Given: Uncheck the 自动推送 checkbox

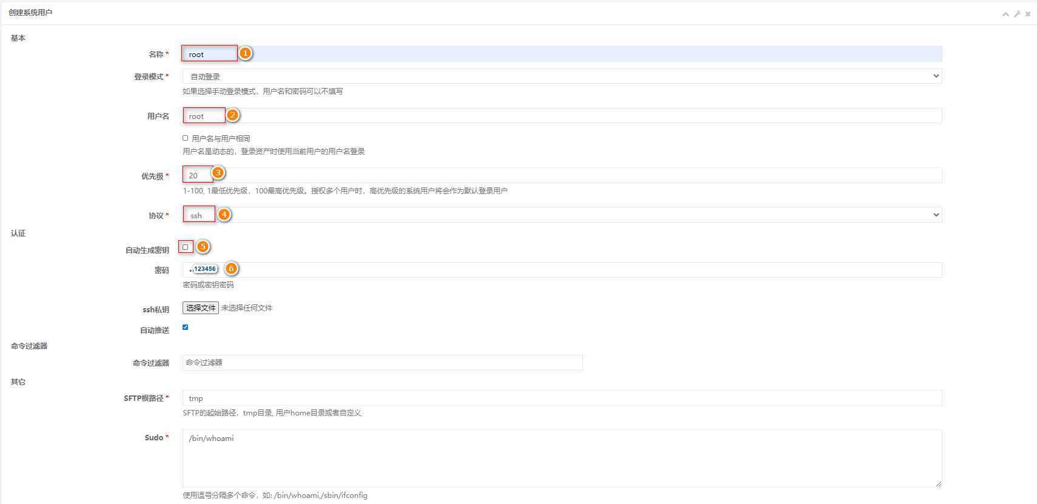Looking at the screenshot, I should pyautogui.click(x=186, y=328).
